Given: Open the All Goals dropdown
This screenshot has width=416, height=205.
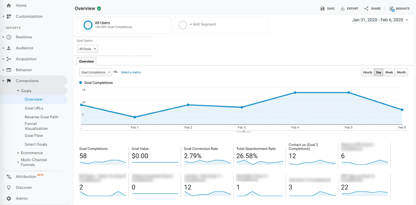Looking at the screenshot, I should (87, 49).
